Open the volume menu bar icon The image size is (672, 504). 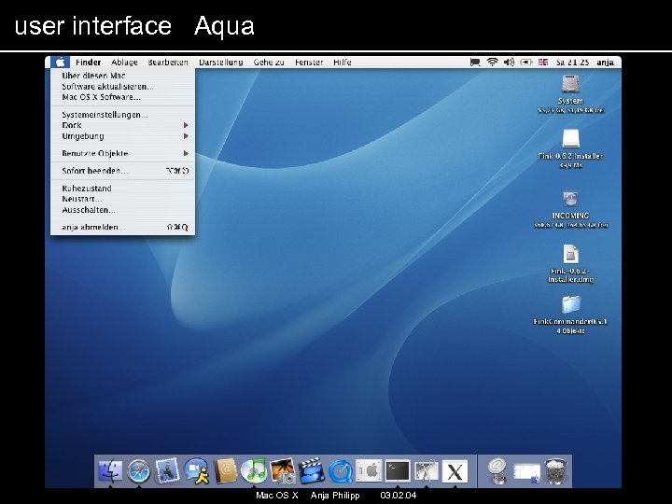click(x=509, y=63)
